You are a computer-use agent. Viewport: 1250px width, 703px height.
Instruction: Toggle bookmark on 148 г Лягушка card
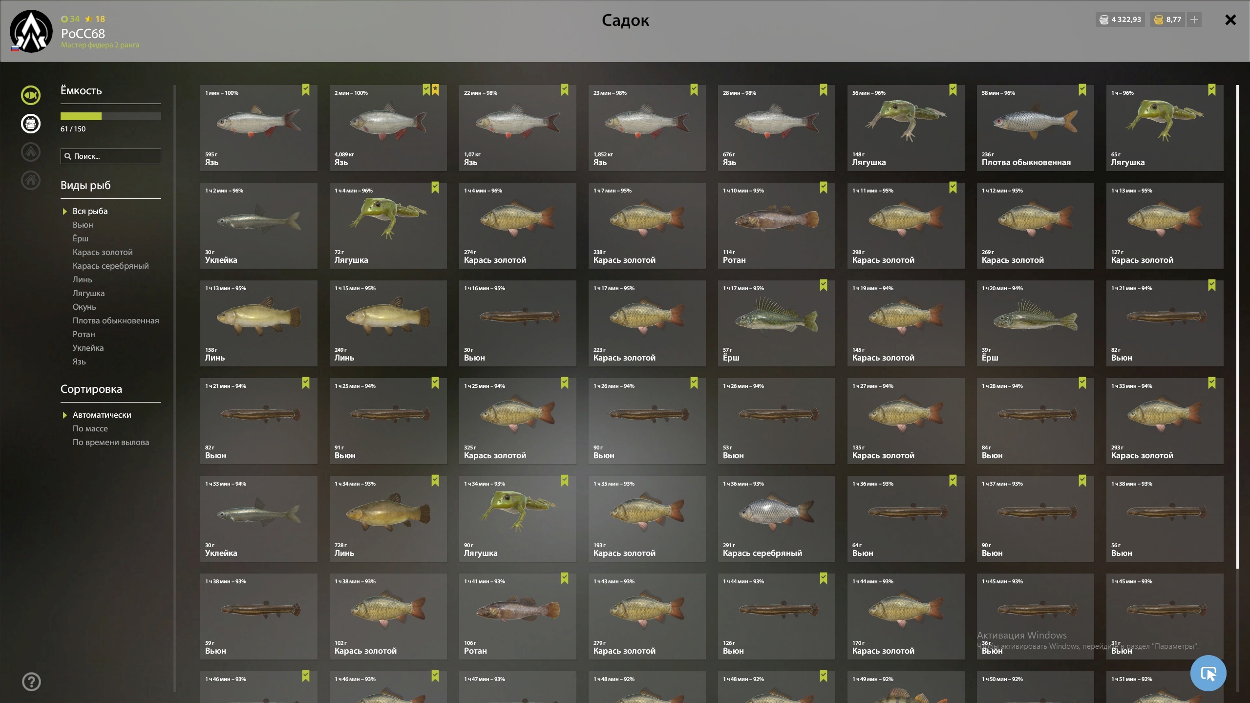(x=953, y=90)
